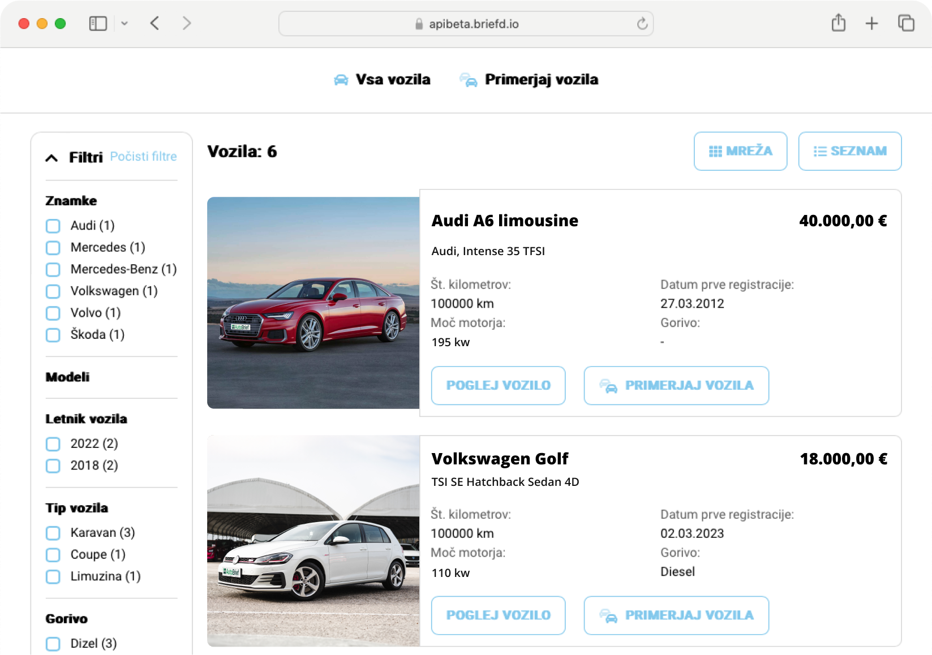This screenshot has height=655, width=932.
Task: Click the Audi A6 limousine title
Action: (505, 221)
